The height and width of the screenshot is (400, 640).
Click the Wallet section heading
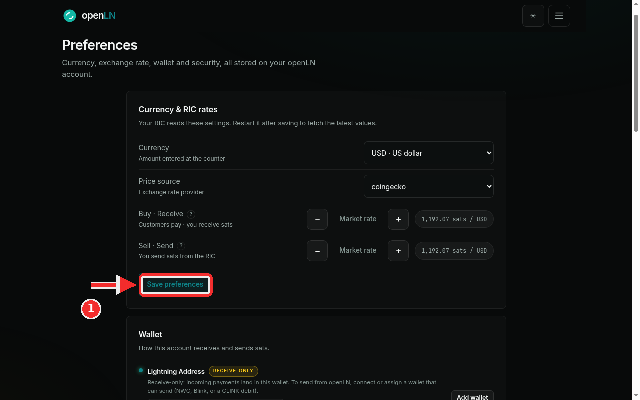[151, 335]
